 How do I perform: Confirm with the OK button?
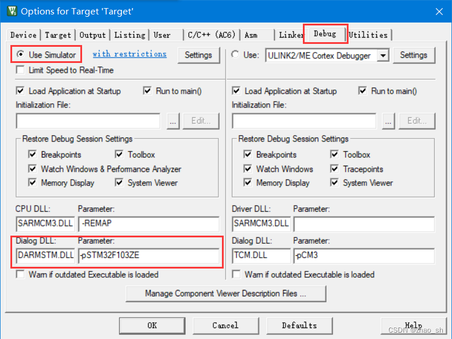coord(152,326)
